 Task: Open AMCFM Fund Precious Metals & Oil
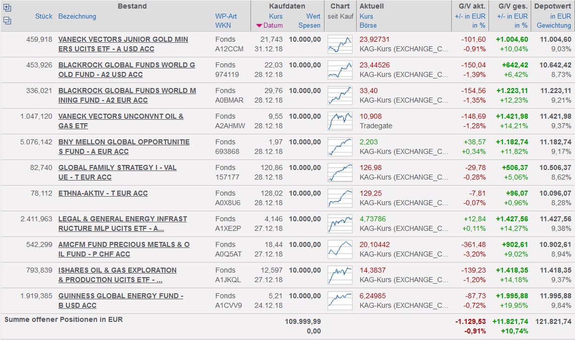(x=124, y=249)
